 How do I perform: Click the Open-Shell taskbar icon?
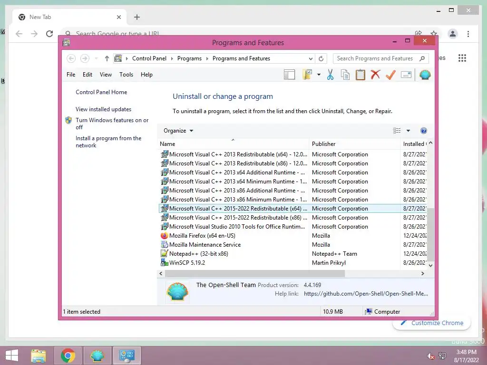(x=97, y=355)
